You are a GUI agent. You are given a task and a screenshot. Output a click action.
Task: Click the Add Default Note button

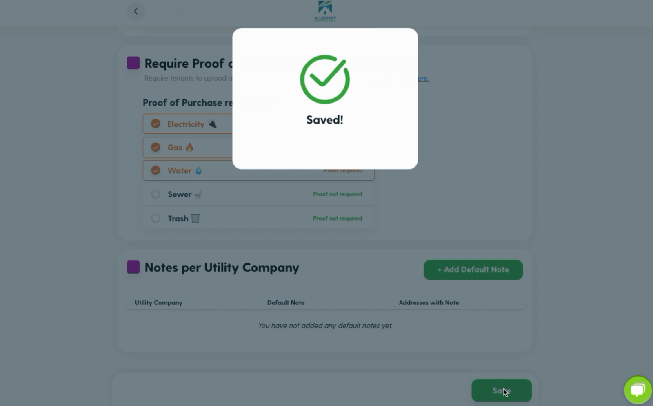473,270
